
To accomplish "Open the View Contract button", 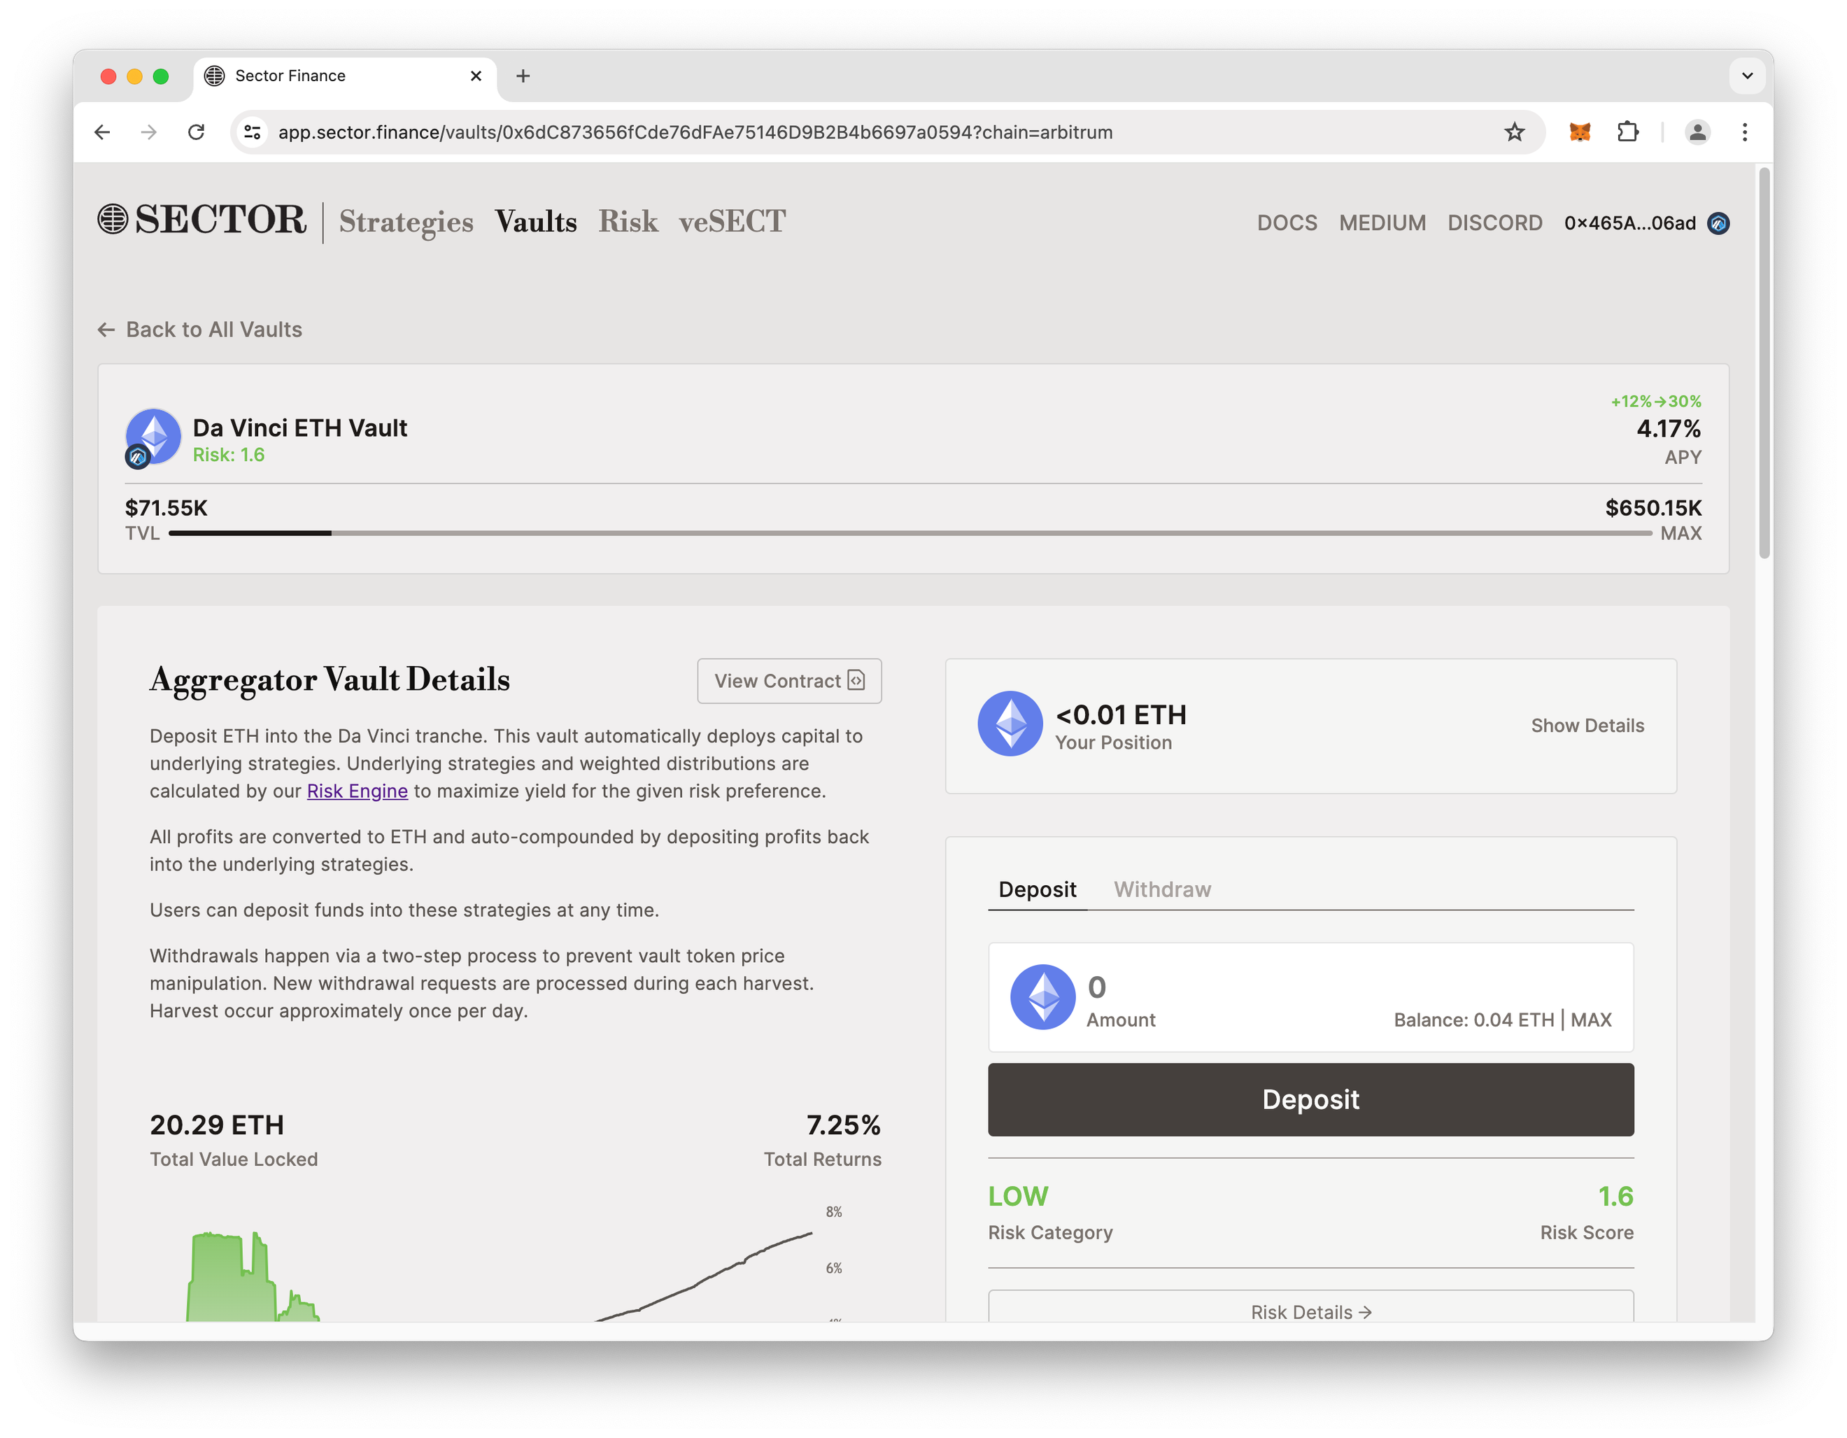I will coord(788,681).
